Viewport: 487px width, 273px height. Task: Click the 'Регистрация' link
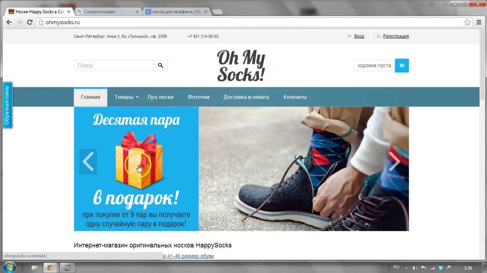(396, 36)
